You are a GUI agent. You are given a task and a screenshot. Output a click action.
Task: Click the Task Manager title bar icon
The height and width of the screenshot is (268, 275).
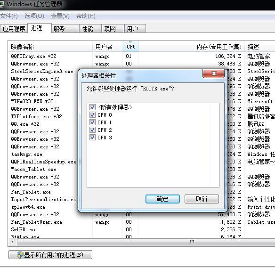pyautogui.click(x=1, y=4)
